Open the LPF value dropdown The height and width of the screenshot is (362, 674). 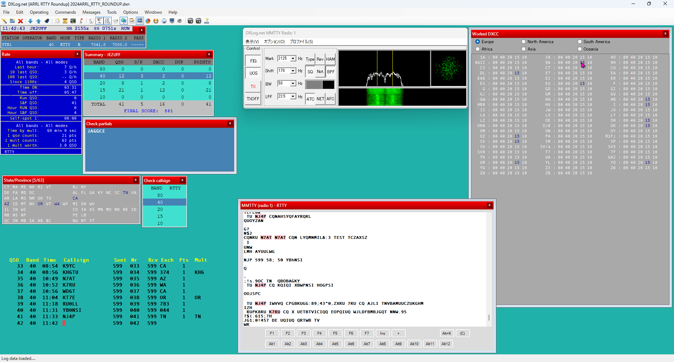coord(293,96)
